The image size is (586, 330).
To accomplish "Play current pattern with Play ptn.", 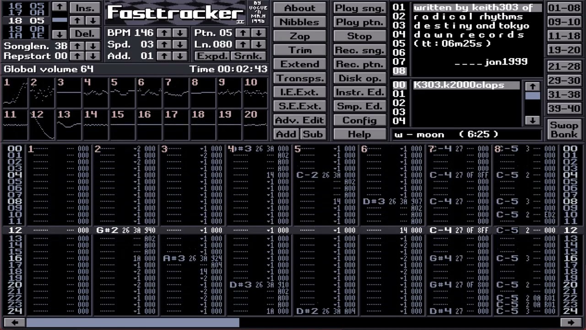I will 359,22.
